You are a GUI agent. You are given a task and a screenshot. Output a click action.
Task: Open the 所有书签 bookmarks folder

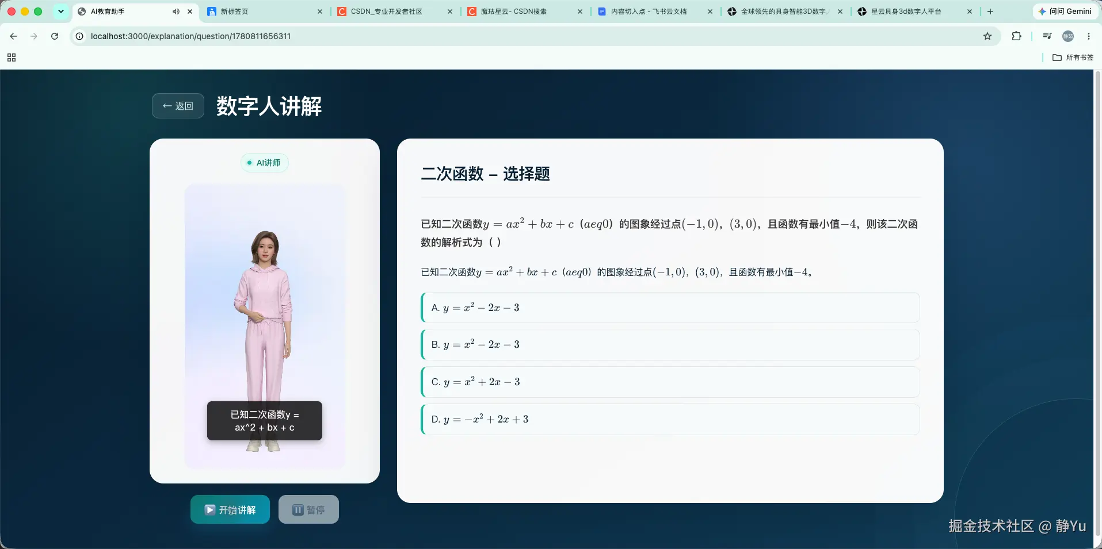[1073, 57]
